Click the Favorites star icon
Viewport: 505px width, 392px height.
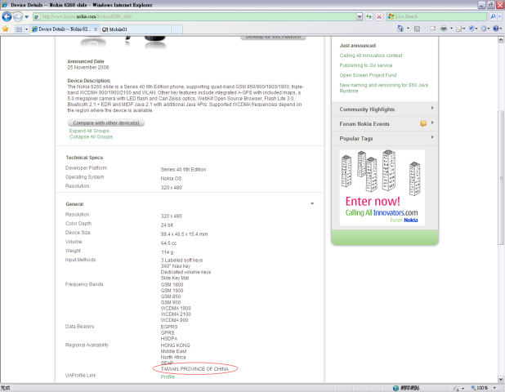point(6,29)
